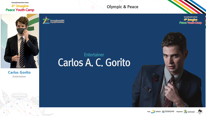
Task: Click the portrait photo on the slide
Action: point(167,69)
